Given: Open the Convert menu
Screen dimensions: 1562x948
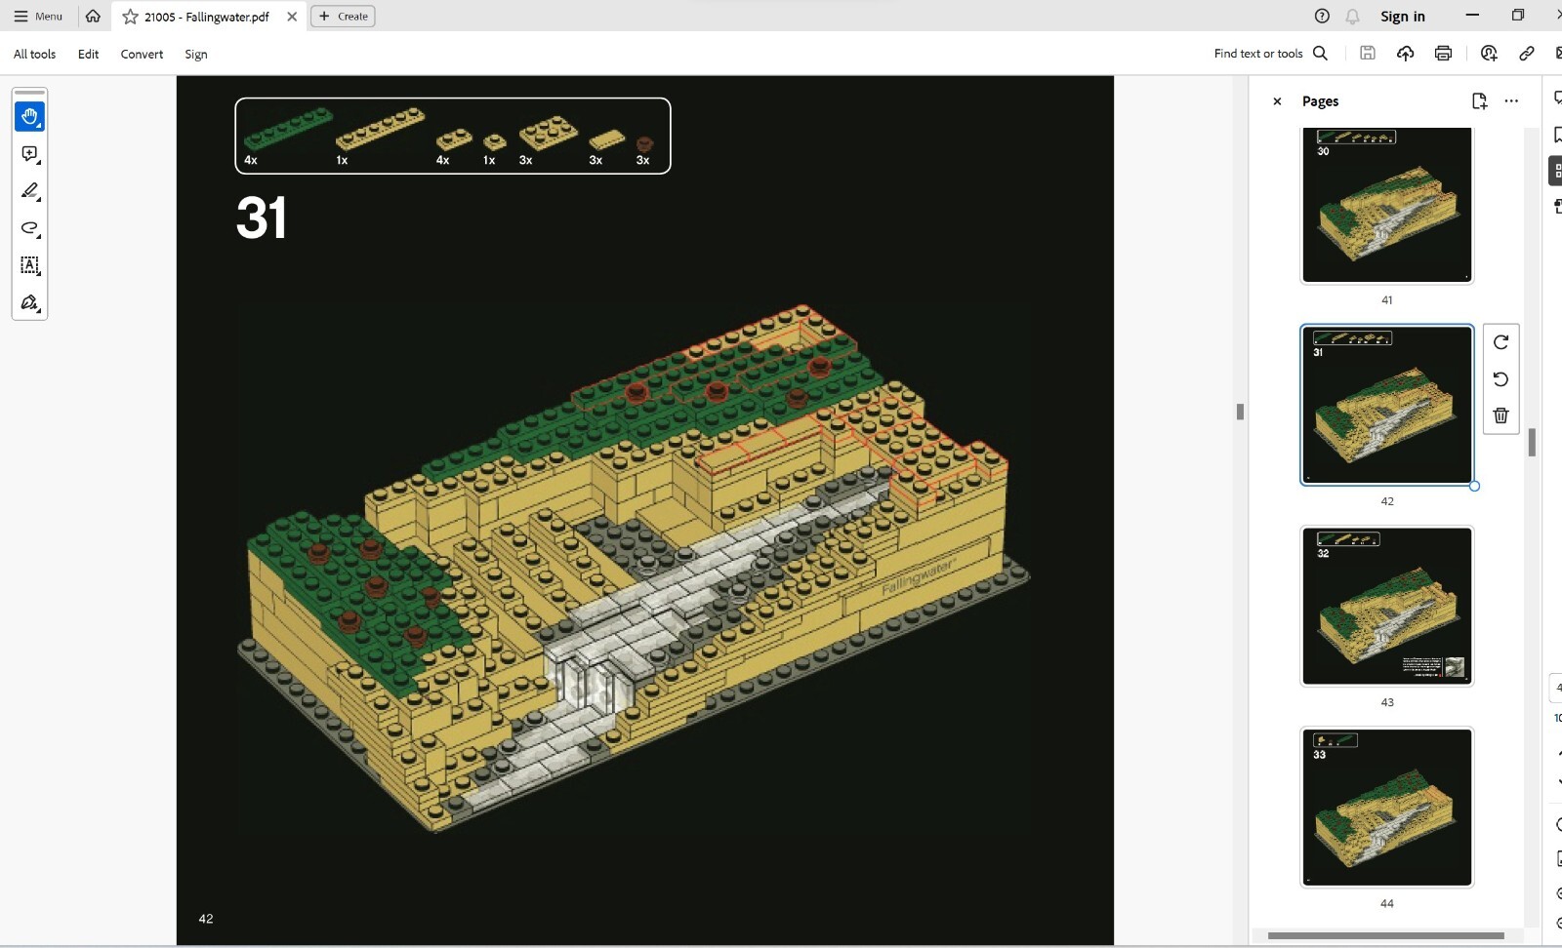Looking at the screenshot, I should tap(142, 54).
